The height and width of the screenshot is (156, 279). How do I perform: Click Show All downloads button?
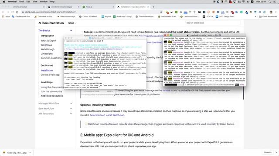tap(267, 153)
